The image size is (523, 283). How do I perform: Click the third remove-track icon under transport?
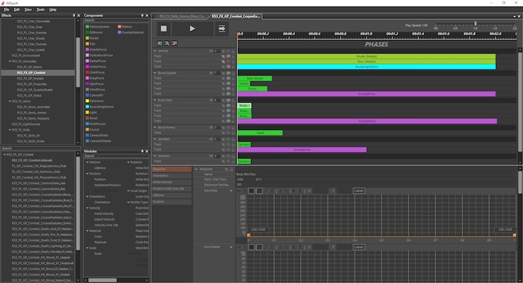[x=174, y=43]
